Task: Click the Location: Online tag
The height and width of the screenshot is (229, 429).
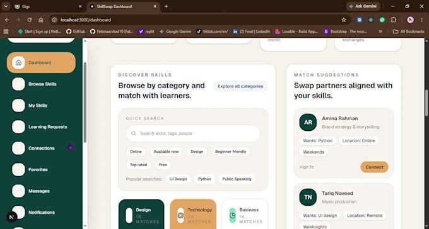Action: 358,141
